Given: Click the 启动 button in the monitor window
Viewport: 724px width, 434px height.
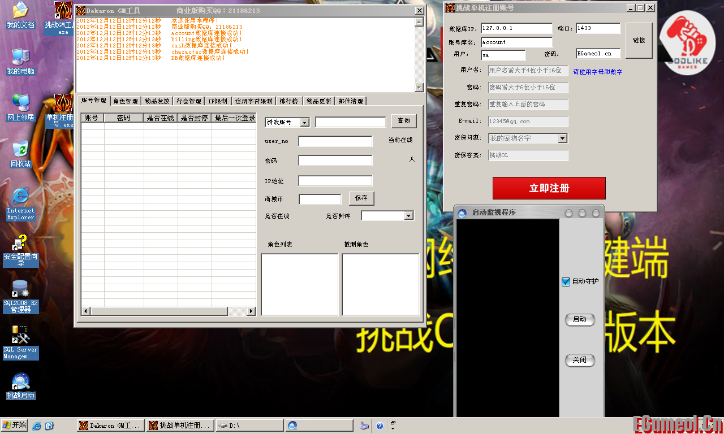Looking at the screenshot, I should click(579, 319).
